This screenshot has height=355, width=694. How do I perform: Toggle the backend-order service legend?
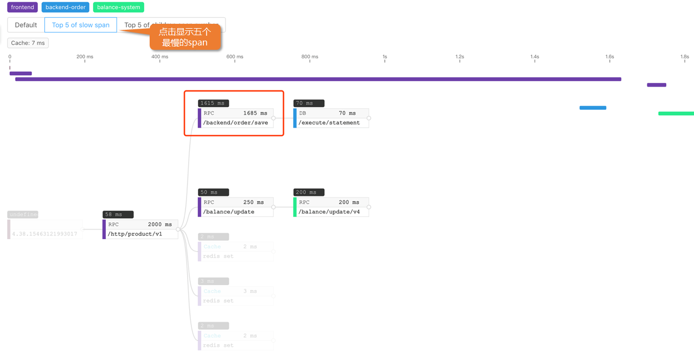(65, 7)
